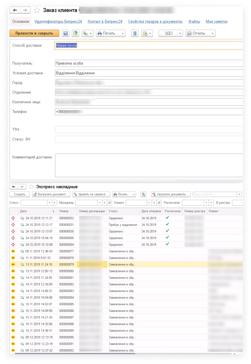Screen dimensions: 251x364
Task: Click the Телефон input field
Action: (149, 111)
